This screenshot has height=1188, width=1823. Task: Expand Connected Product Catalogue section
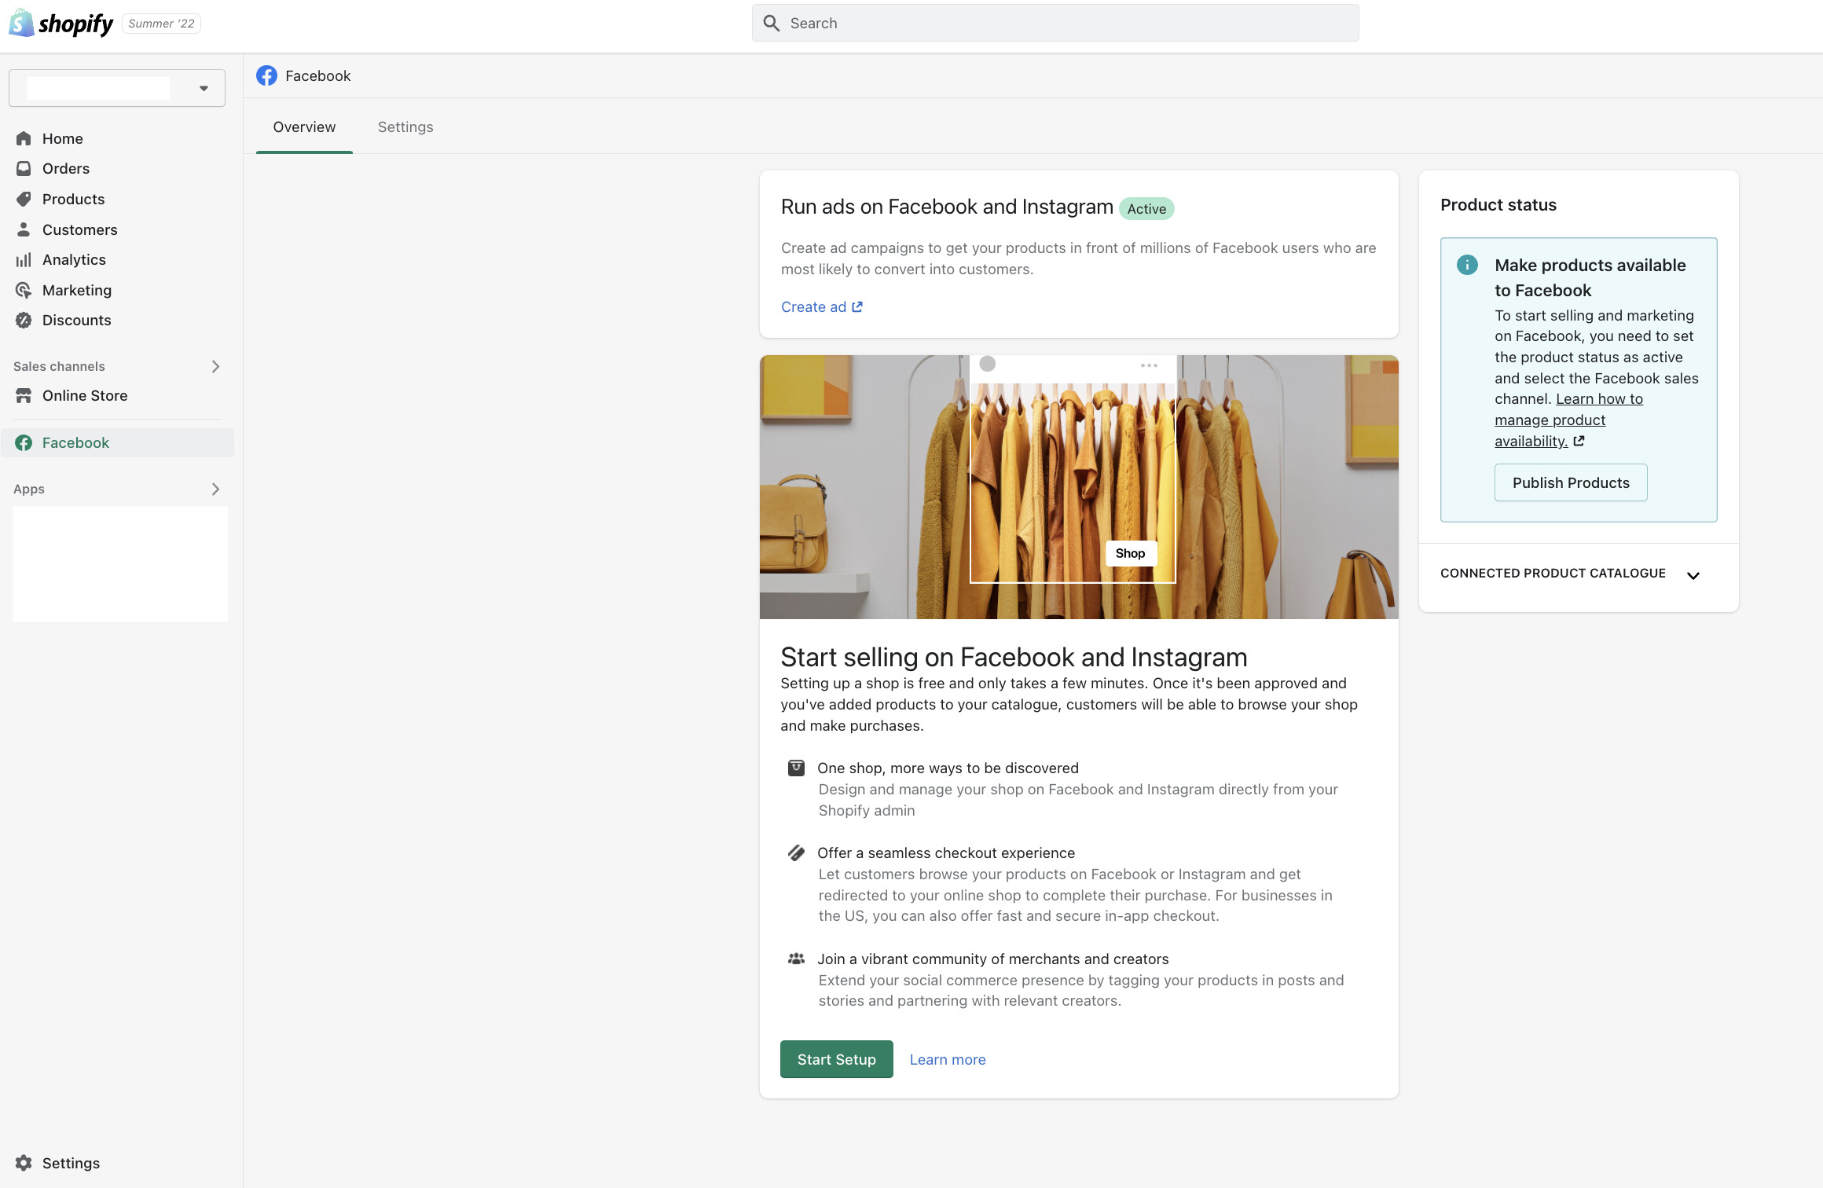point(1693,575)
